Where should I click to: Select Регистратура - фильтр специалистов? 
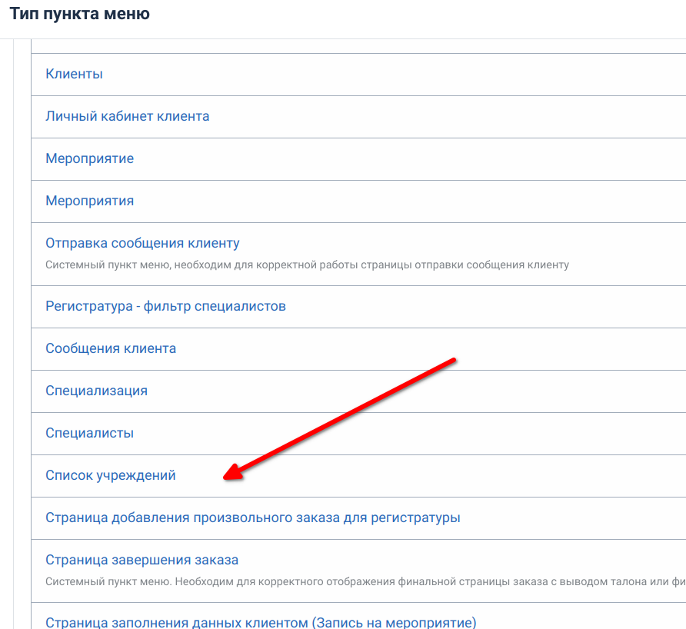point(165,307)
